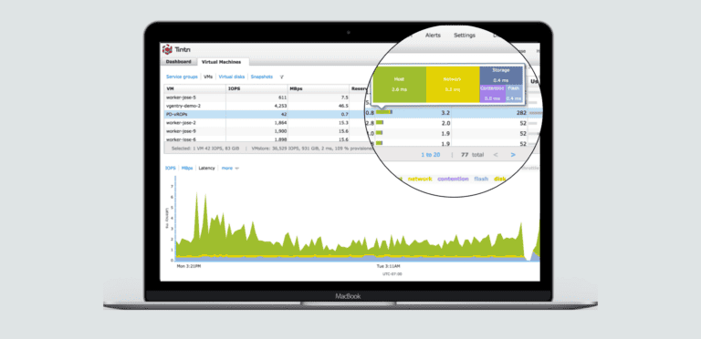Viewport: 701px width, 339px height.
Task: Open the Dashboard tab
Action: [178, 62]
